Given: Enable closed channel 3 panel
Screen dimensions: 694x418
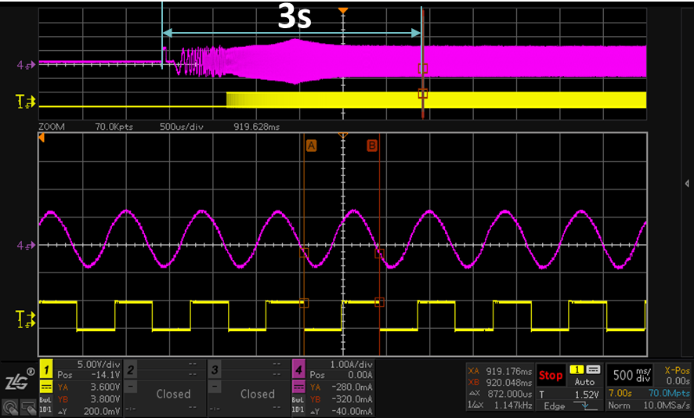Looking at the screenshot, I should coord(258,394).
